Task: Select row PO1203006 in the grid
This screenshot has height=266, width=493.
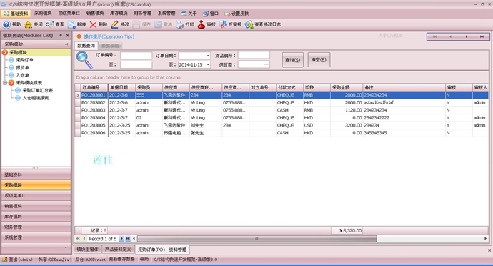Action: pos(282,133)
